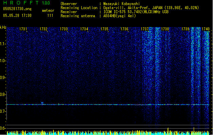
Task: Click the small echo spike near 1733
Action: tap(59, 104)
